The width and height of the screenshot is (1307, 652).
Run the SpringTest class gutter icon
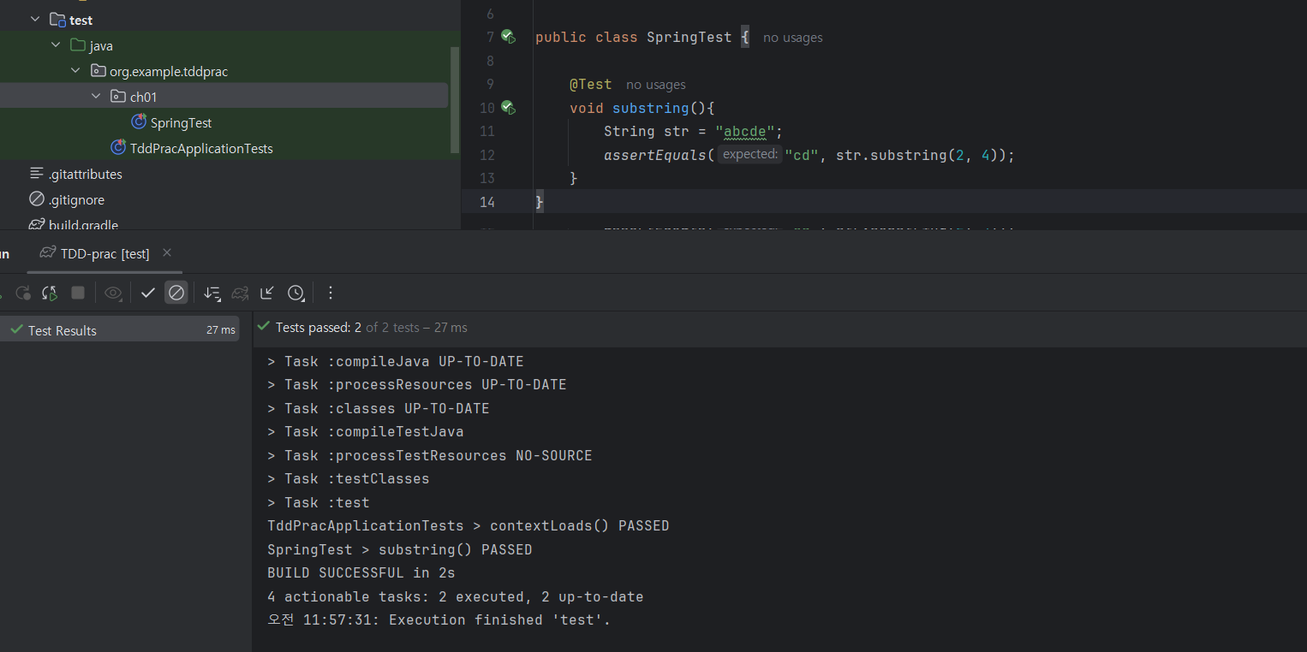(508, 37)
